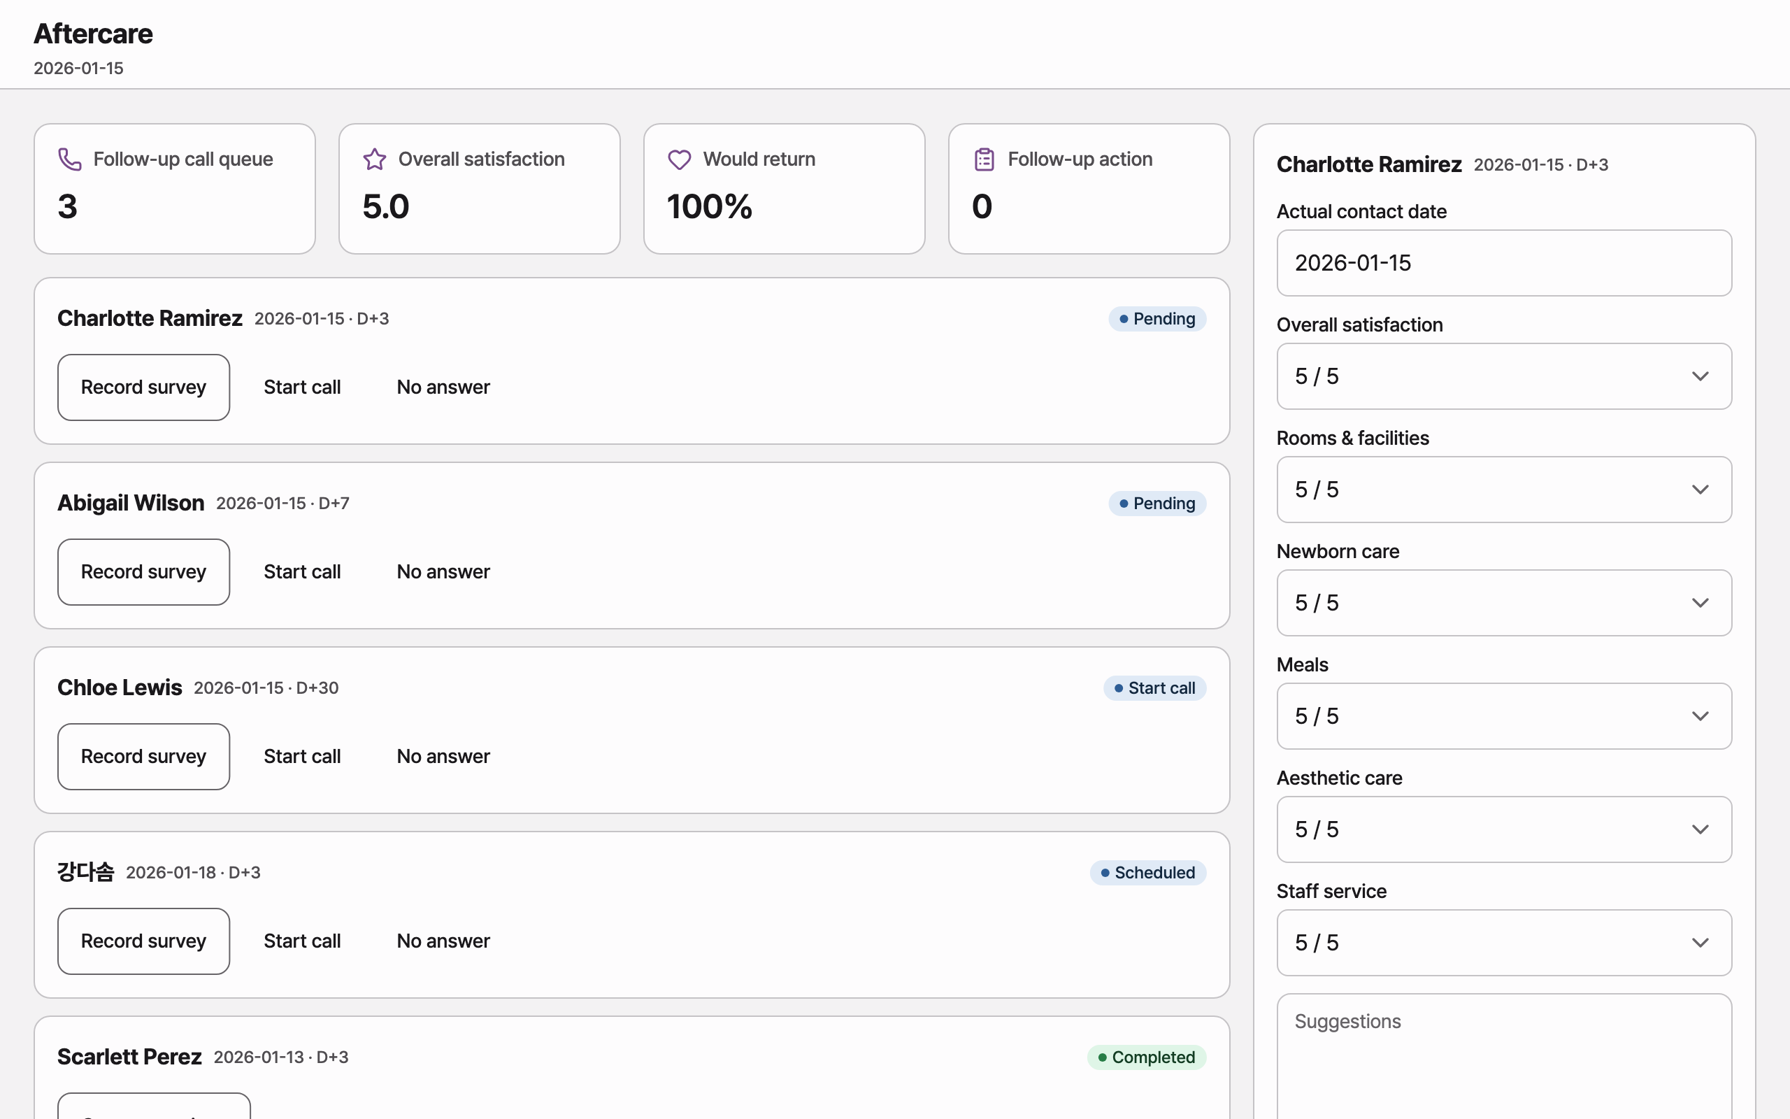Mark No answer for 강다솜
1790x1119 pixels.
pos(443,941)
